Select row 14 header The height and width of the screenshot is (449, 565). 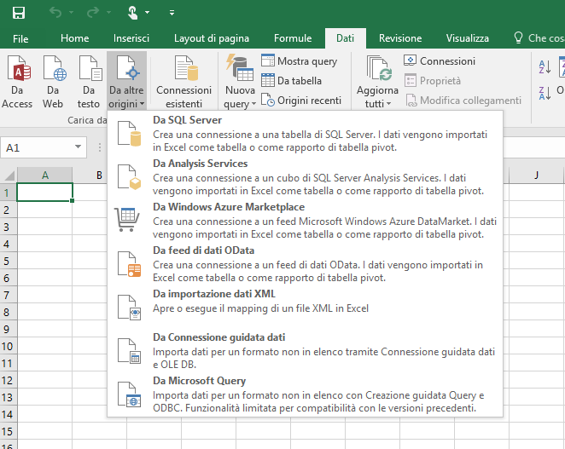pyautogui.click(x=8, y=414)
